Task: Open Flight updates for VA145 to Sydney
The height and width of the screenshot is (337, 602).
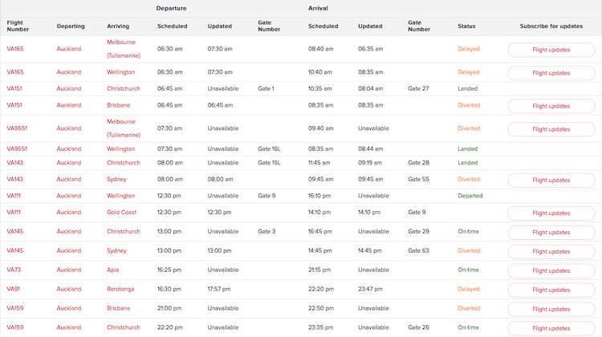Action: pos(551,251)
